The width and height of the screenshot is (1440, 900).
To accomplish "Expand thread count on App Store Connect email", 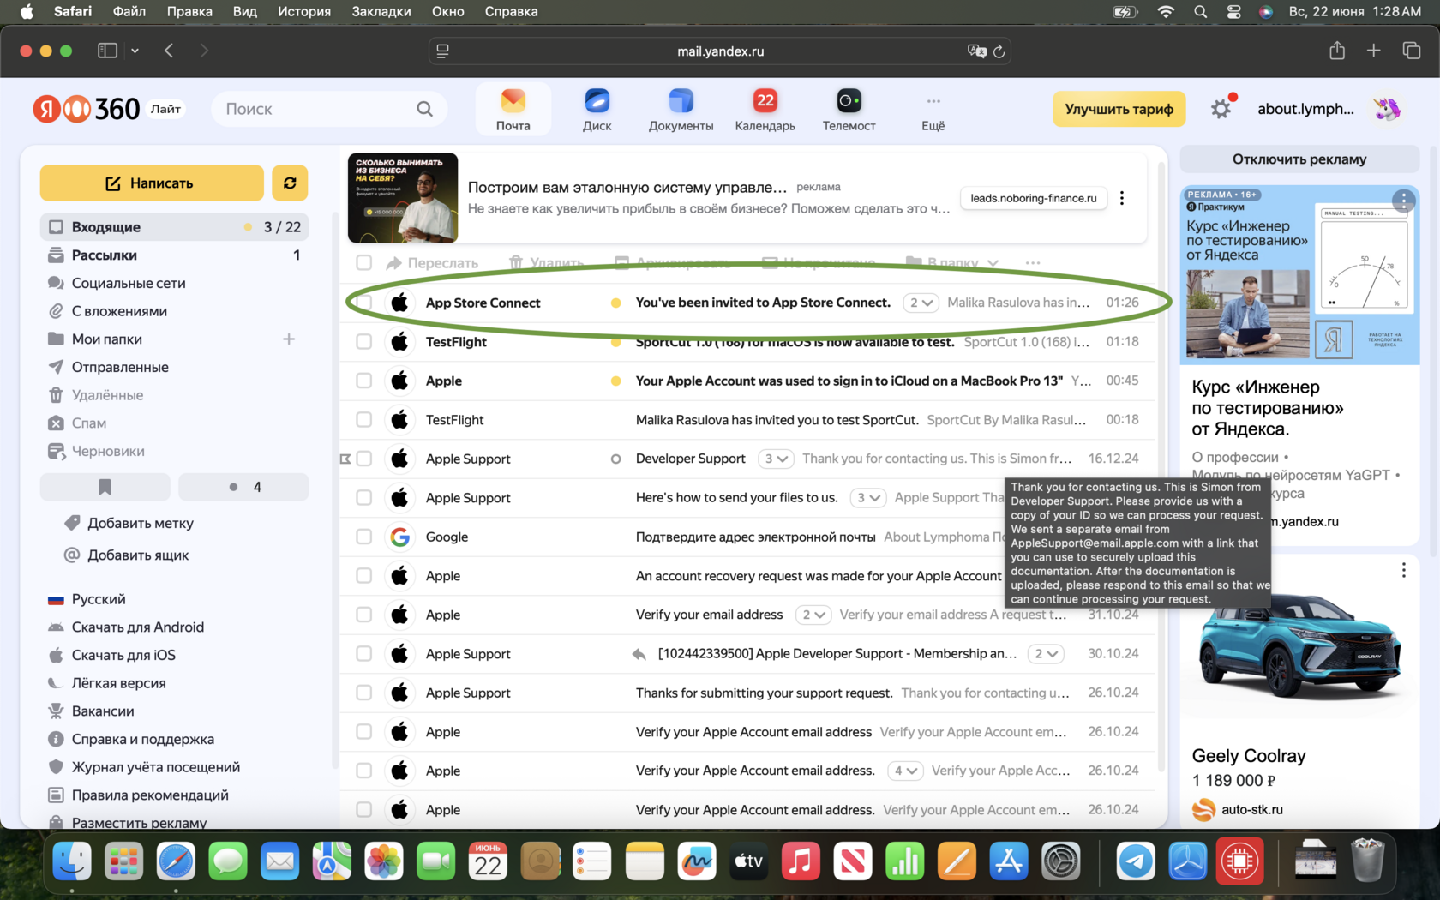I will pyautogui.click(x=920, y=303).
